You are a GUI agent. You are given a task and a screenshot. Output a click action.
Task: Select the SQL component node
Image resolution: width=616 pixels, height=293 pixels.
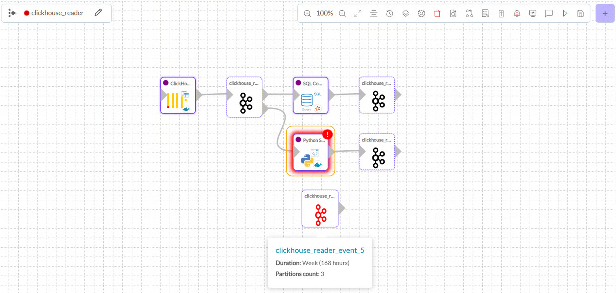[x=310, y=96]
